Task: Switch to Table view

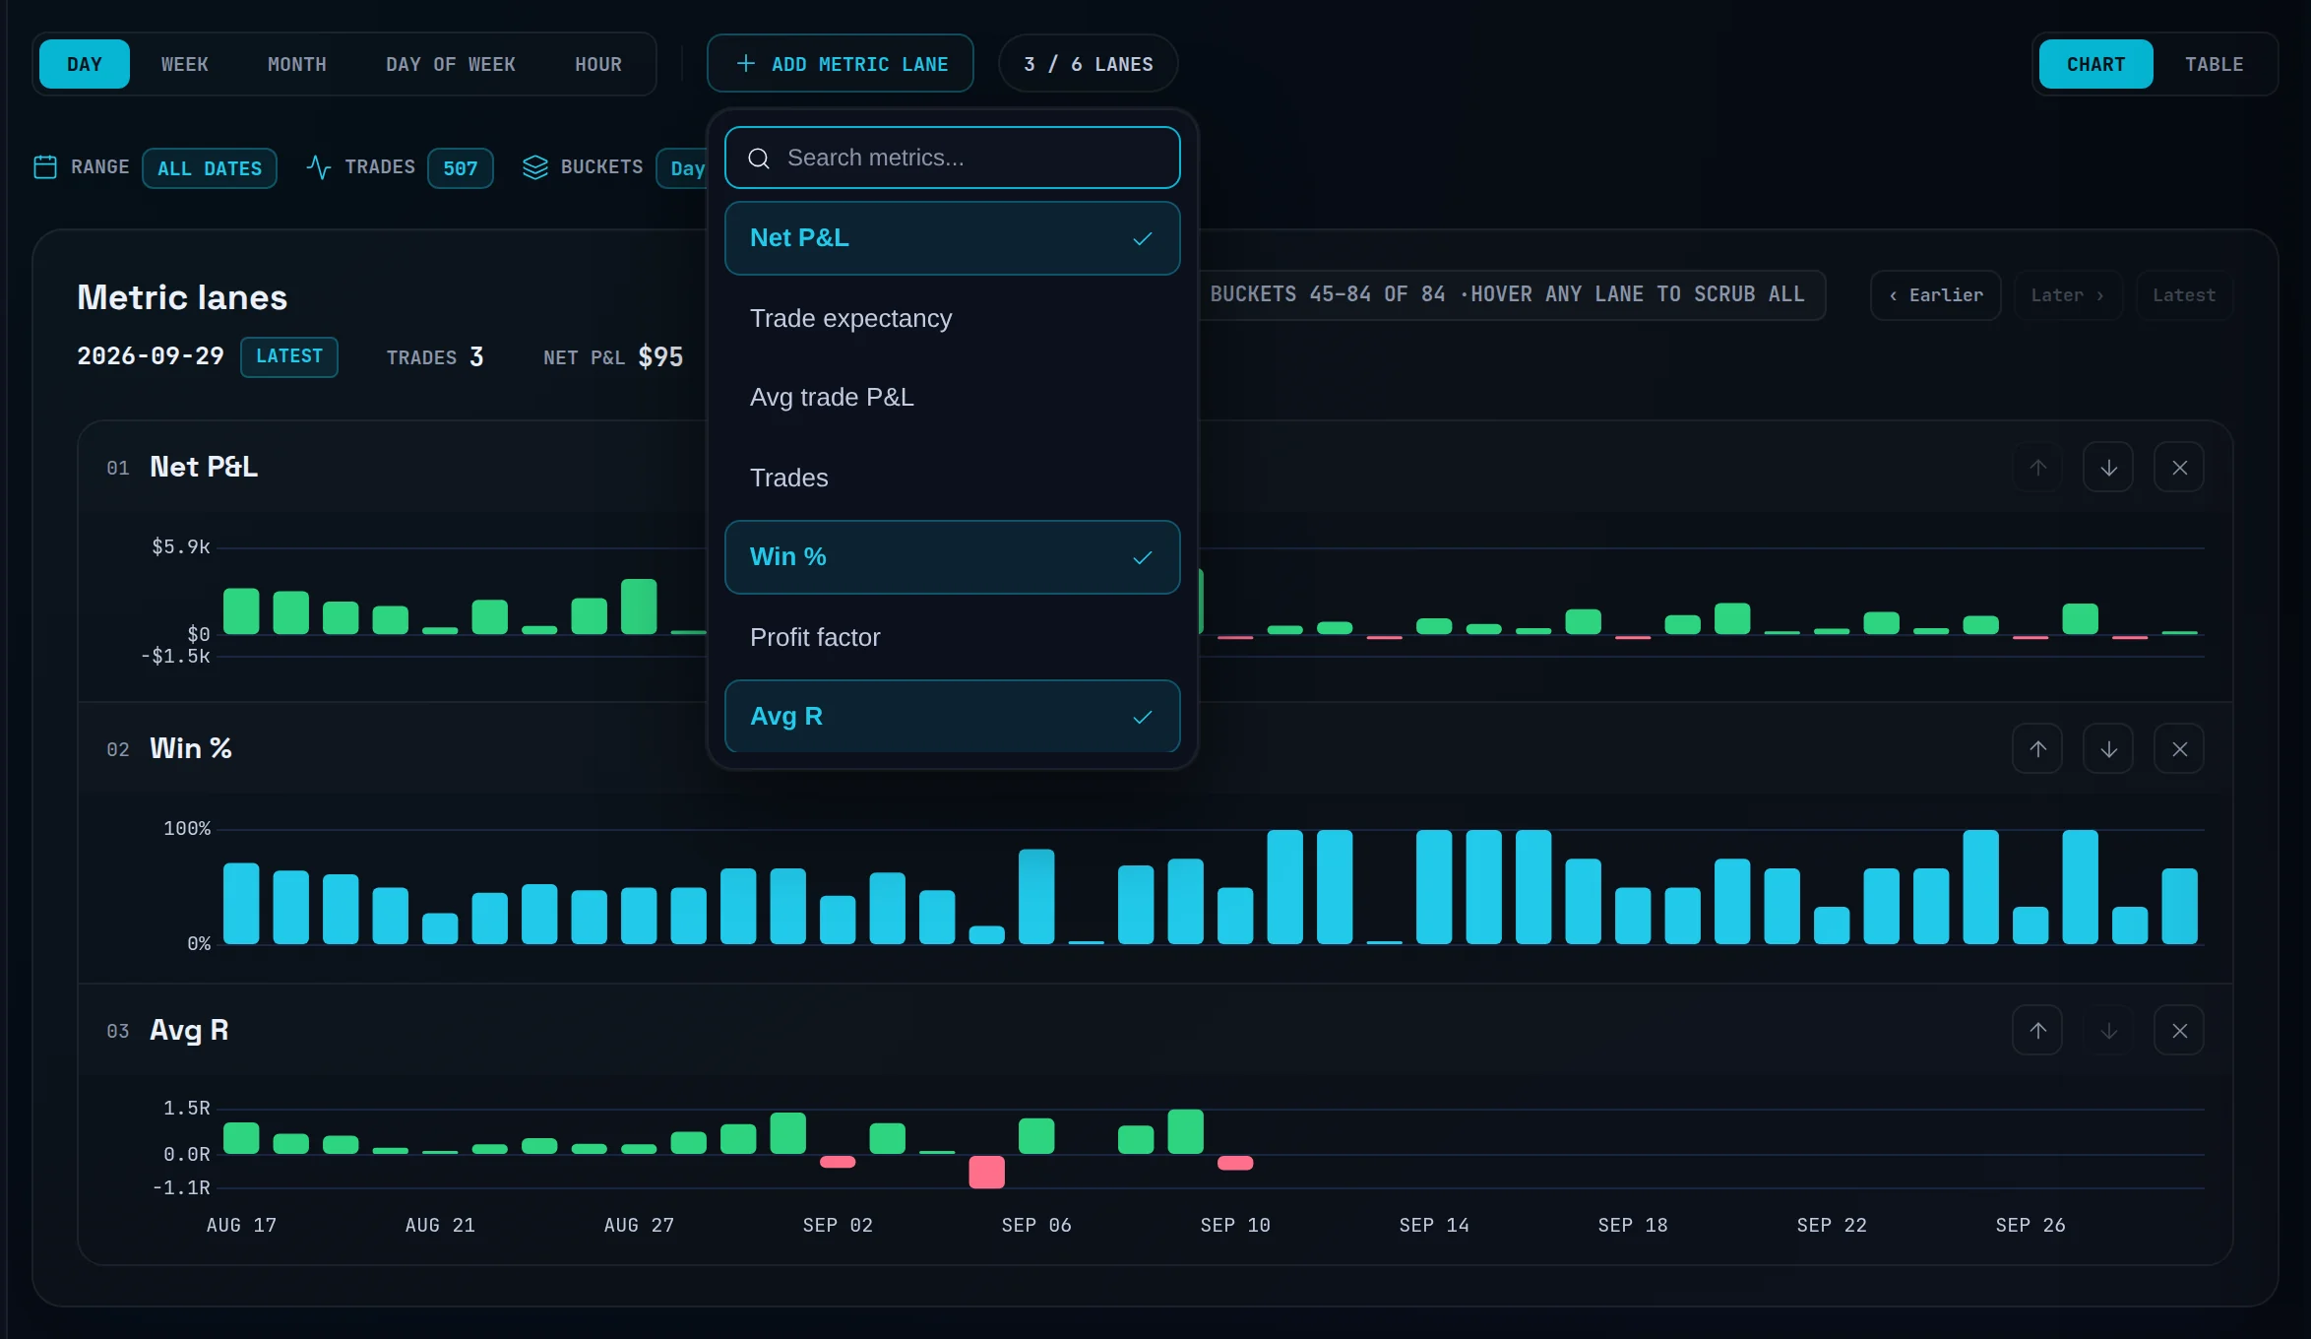Action: coord(2215,64)
